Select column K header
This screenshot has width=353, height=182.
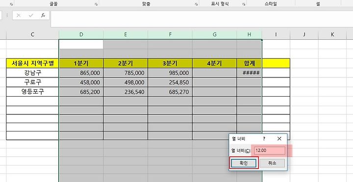pos(332,34)
